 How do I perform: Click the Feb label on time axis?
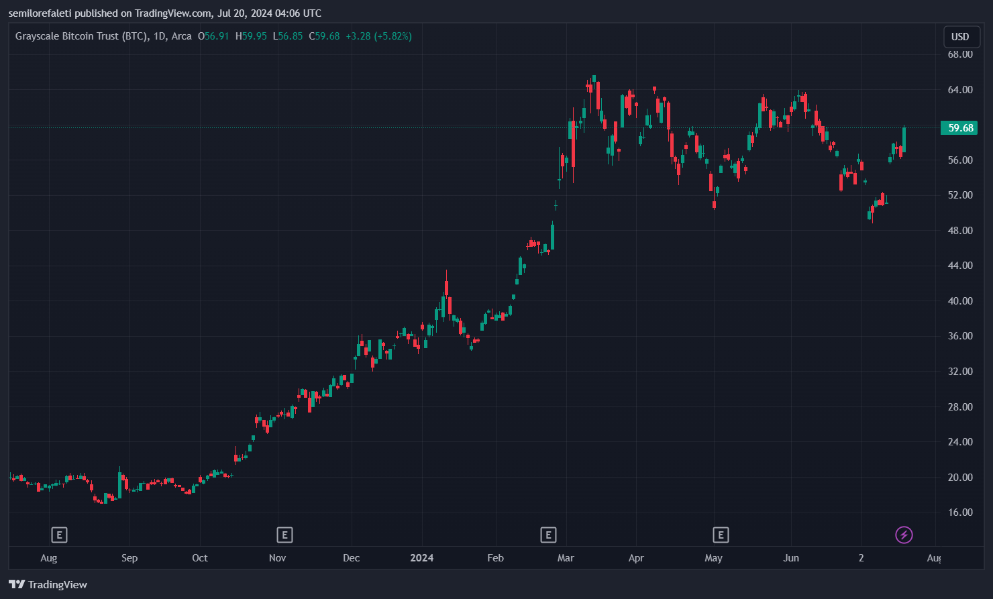click(495, 558)
